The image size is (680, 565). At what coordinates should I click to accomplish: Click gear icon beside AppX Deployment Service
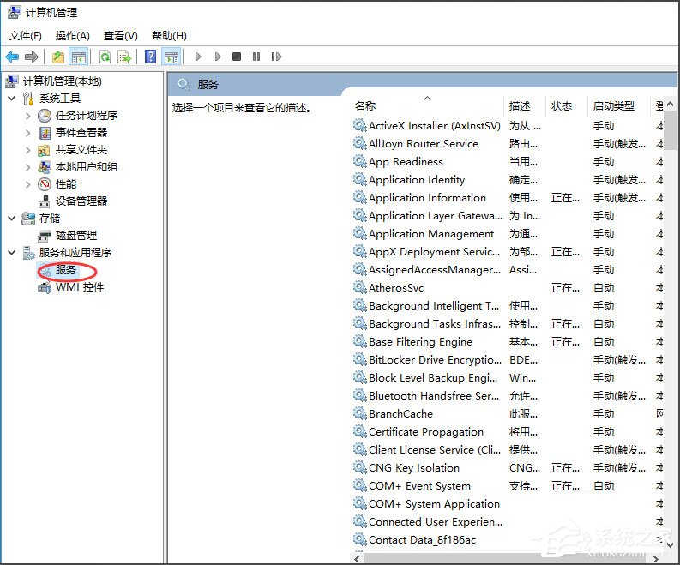tap(359, 251)
